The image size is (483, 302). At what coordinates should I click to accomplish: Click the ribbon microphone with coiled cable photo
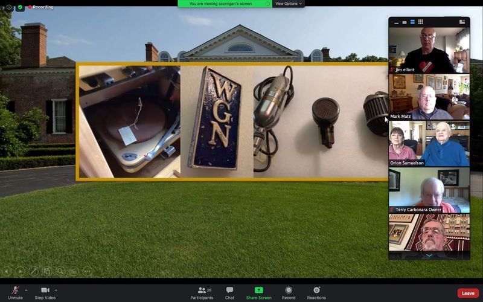(x=273, y=118)
